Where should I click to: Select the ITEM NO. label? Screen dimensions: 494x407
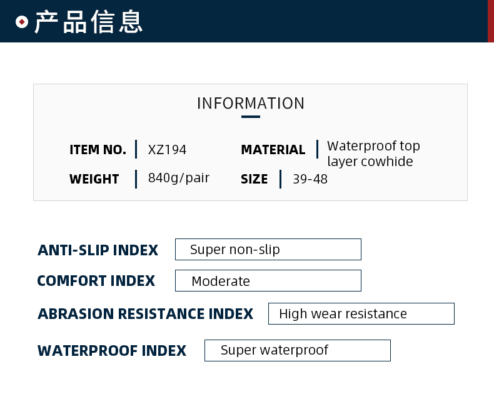click(x=98, y=150)
